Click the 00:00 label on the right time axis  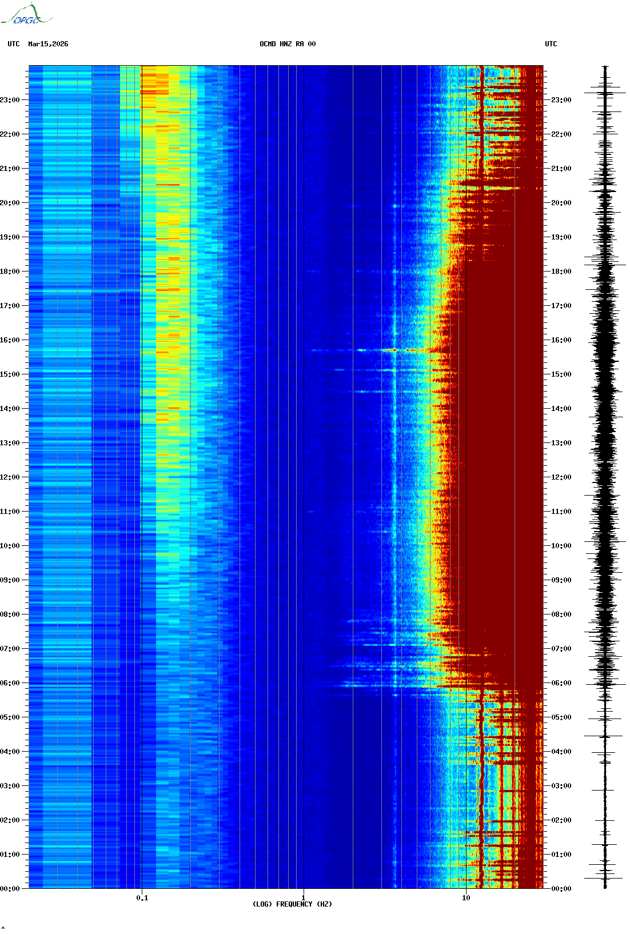pyautogui.click(x=561, y=889)
